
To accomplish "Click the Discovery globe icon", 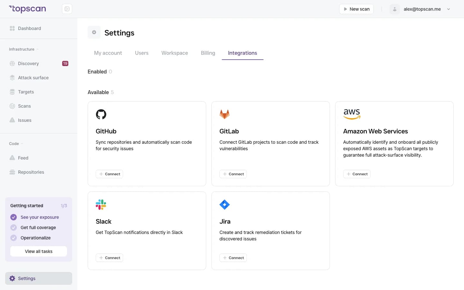I will (12, 63).
